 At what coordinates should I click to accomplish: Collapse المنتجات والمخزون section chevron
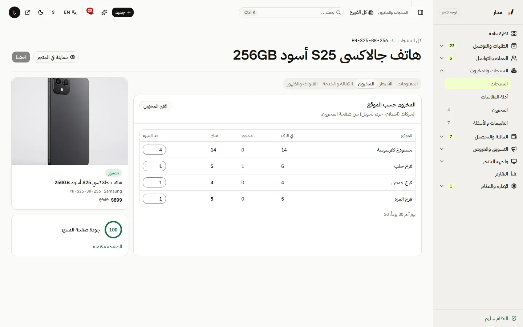(x=442, y=70)
